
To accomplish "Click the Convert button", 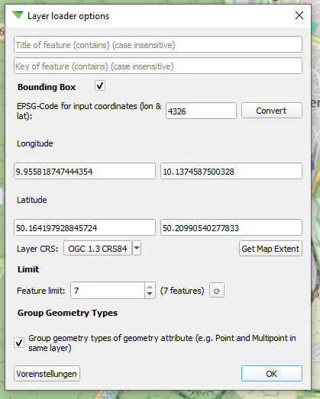I will 272,111.
